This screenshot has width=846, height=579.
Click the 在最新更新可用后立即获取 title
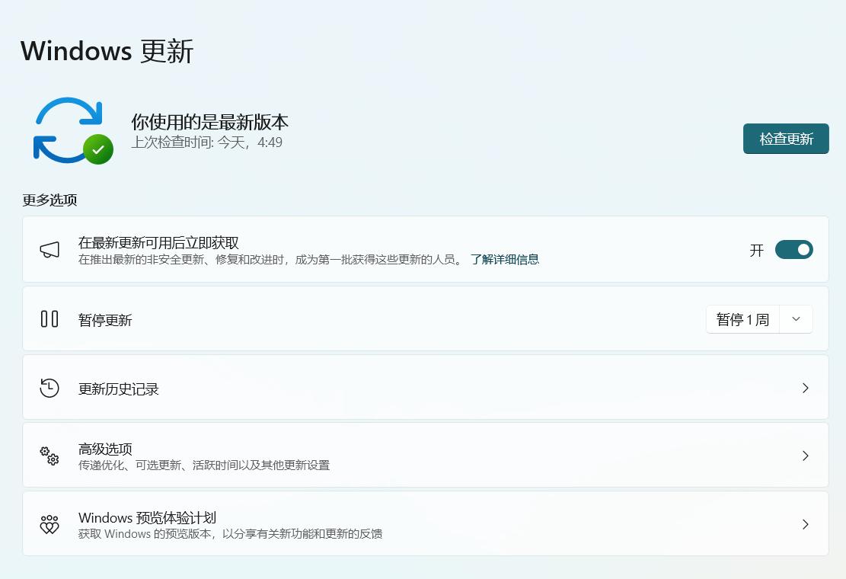tap(158, 243)
